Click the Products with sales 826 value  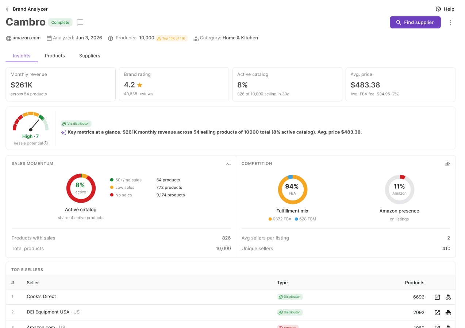pyautogui.click(x=226, y=238)
